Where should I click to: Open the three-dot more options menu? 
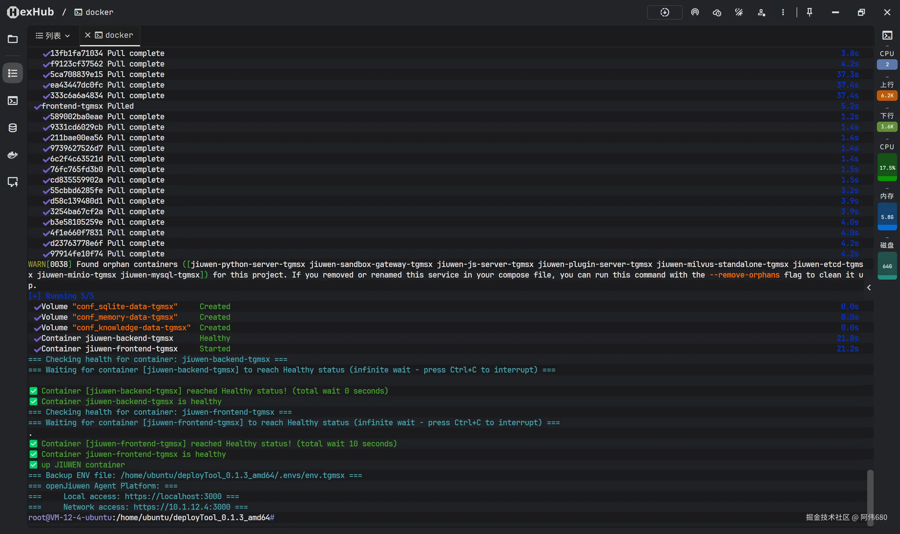pyautogui.click(x=783, y=13)
